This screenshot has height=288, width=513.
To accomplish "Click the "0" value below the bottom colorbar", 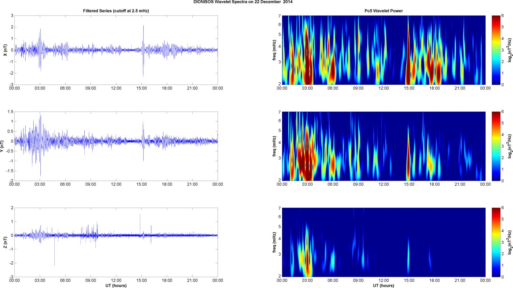I will [x=503, y=277].
